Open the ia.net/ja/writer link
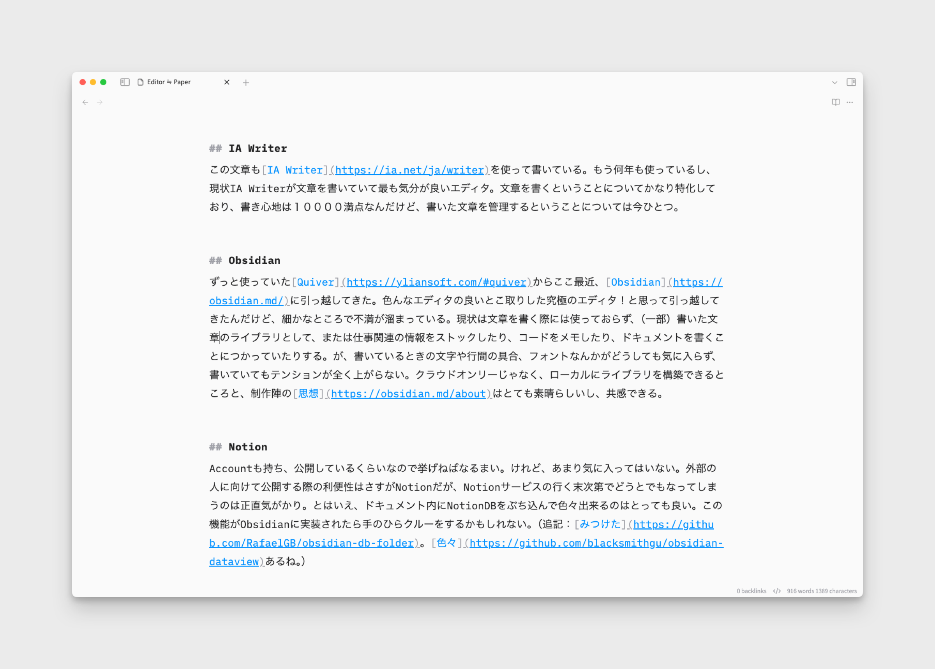 click(409, 170)
